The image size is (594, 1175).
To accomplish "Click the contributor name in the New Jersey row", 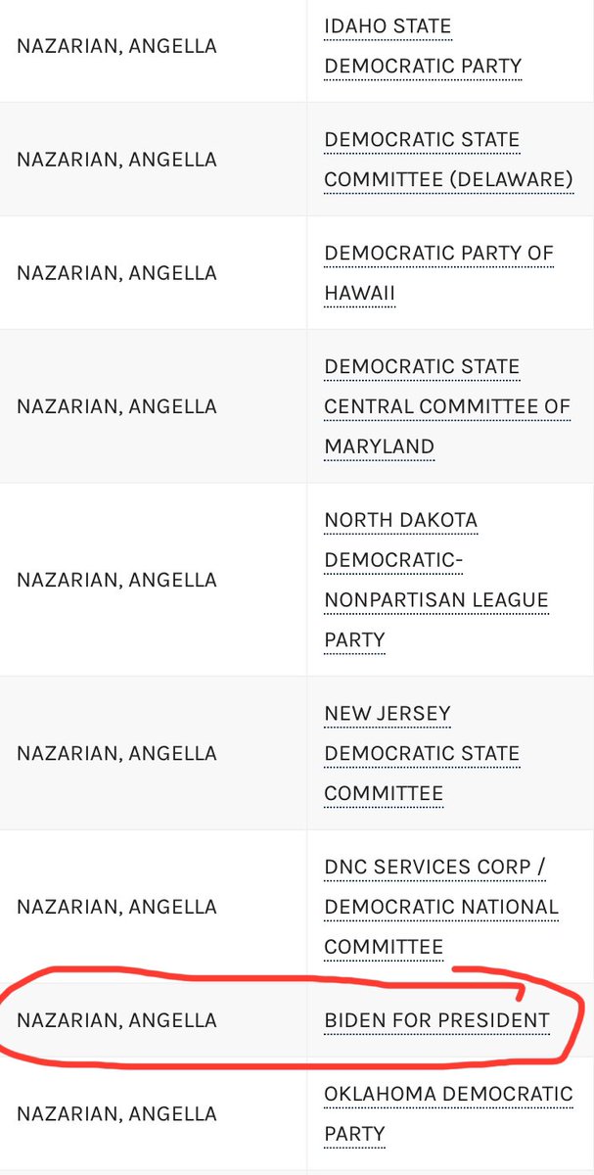I will (116, 754).
